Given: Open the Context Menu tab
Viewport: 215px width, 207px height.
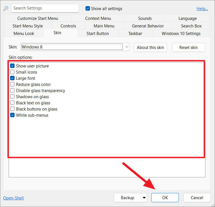Looking at the screenshot, I should (98, 18).
